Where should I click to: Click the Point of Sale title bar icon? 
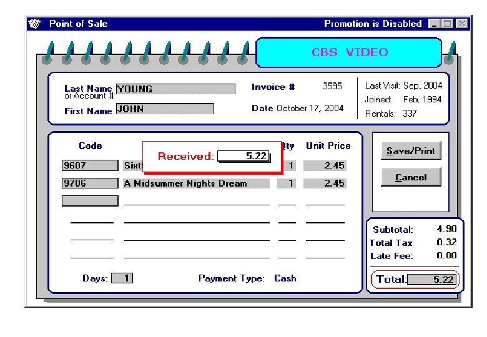[34, 24]
